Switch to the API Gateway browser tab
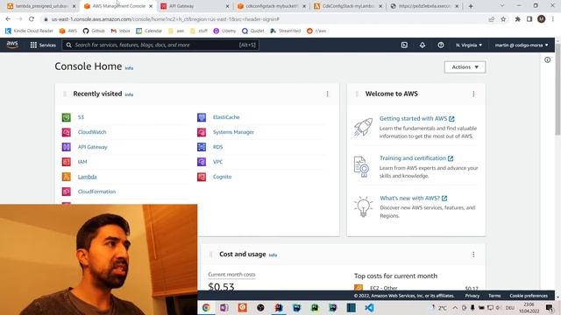561x315 pixels. pos(195,6)
